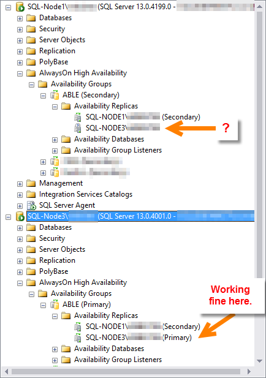Click the Availability Replicas folder icon under ABLE (Primary)
This screenshot has width=266, height=378.
[x=66, y=316]
